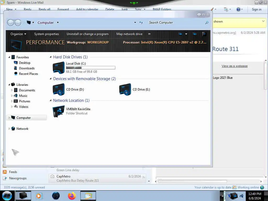Select the Videos library
The height and width of the screenshot is (201, 268).
tap(24, 107)
